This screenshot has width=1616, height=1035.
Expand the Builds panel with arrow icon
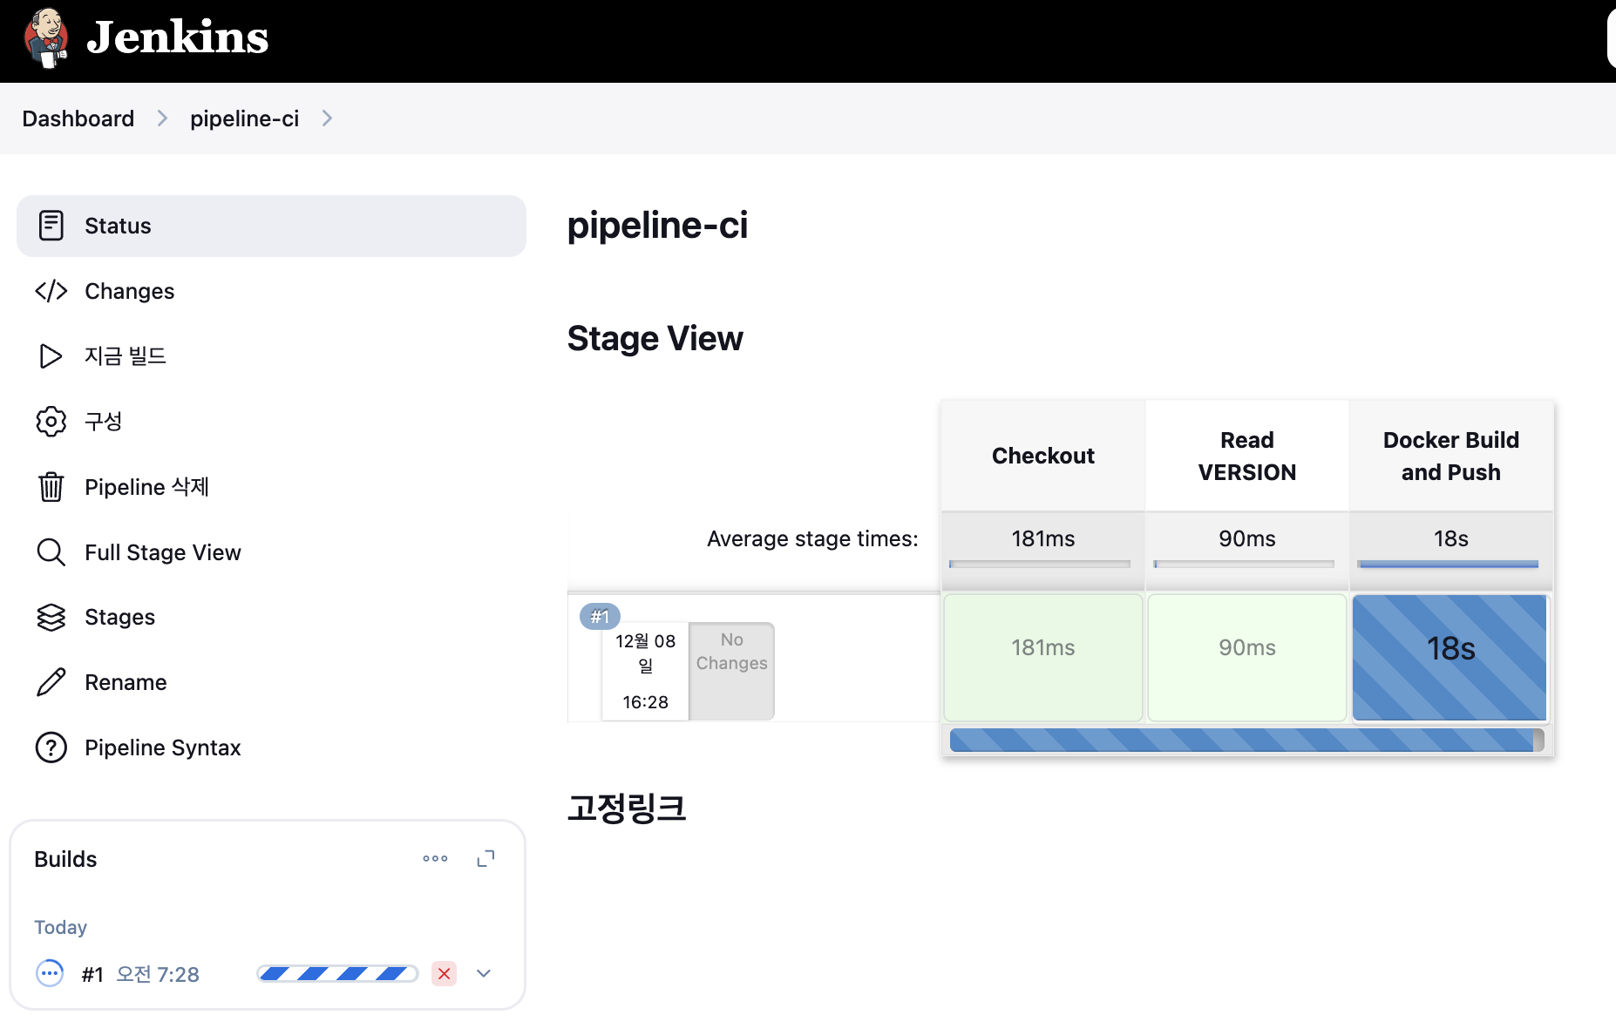click(485, 859)
